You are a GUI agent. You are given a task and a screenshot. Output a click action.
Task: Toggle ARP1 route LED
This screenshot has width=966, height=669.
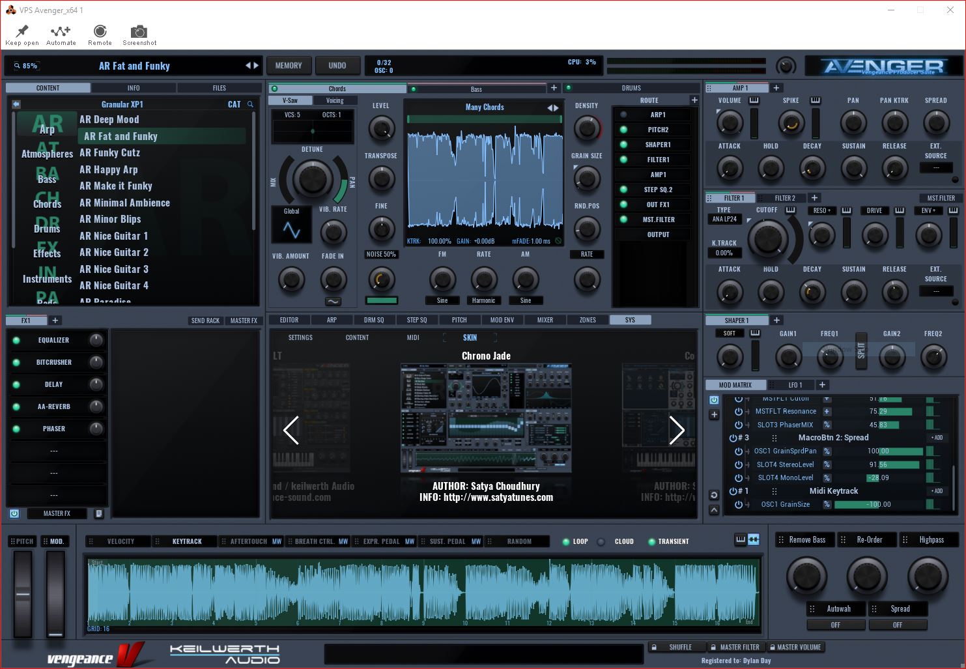pos(623,115)
